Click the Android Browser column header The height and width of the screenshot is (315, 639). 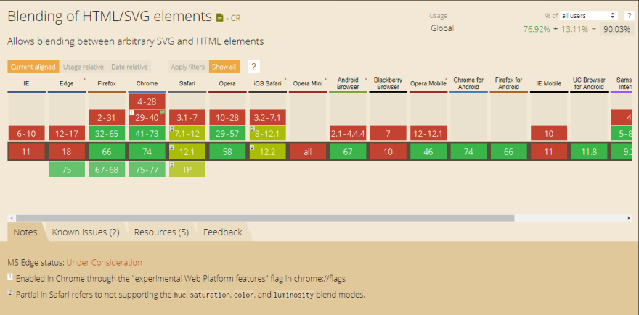(x=348, y=83)
